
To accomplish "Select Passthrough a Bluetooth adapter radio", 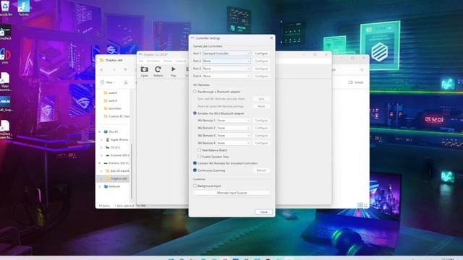I will click(195, 92).
